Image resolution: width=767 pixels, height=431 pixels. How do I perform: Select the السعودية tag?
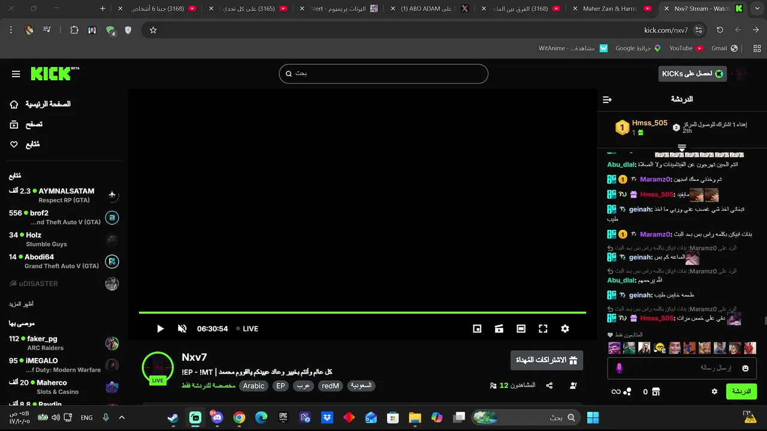(361, 386)
